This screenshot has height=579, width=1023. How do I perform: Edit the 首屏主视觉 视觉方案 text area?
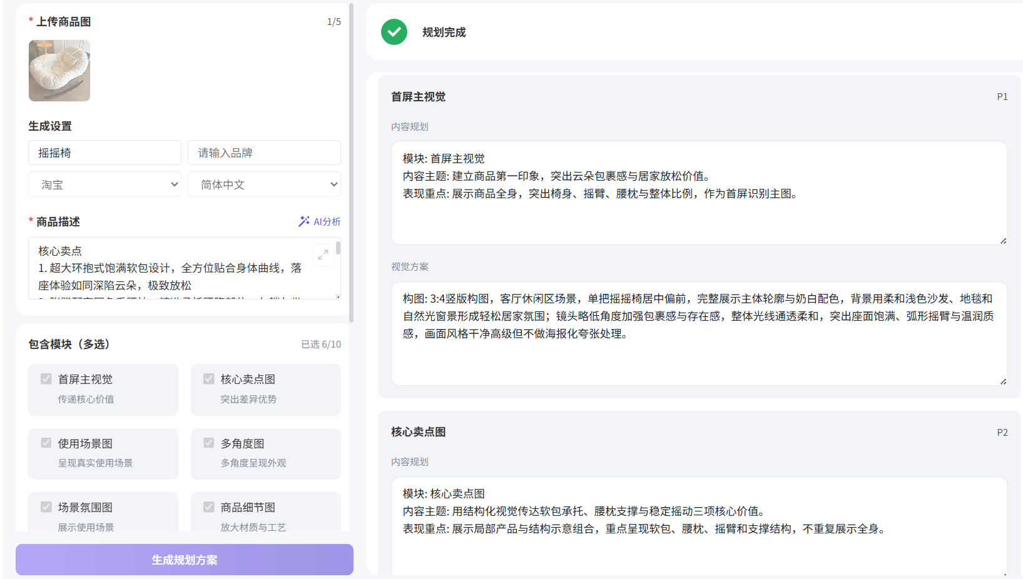pyautogui.click(x=699, y=333)
